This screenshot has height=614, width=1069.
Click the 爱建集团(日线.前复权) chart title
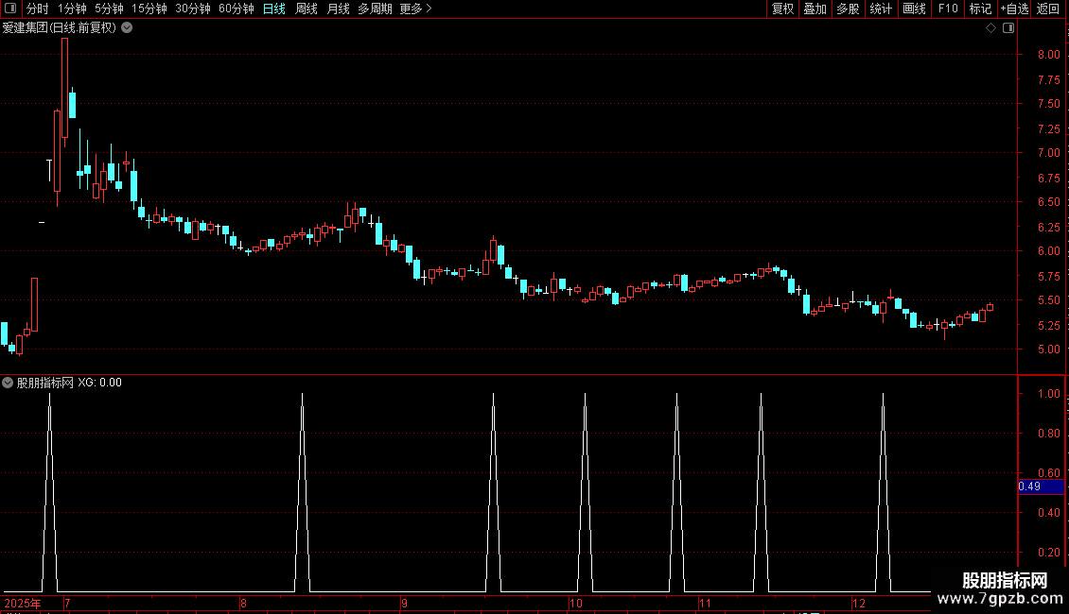pyautogui.click(x=60, y=28)
